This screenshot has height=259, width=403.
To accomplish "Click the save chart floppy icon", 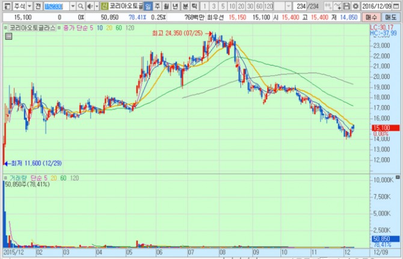I will (x=347, y=5).
